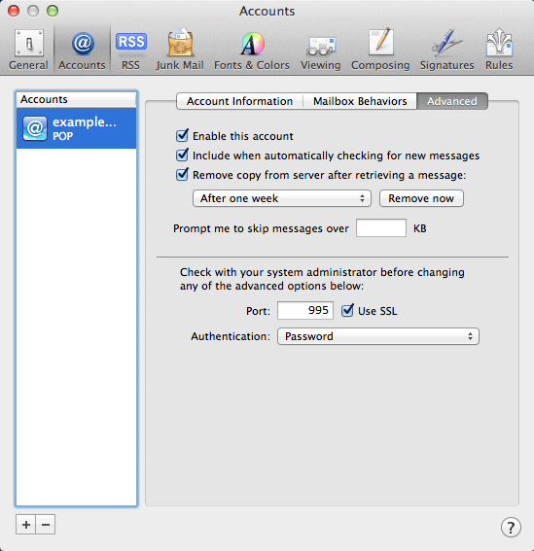Open Junk Mail preferences

tap(180, 50)
